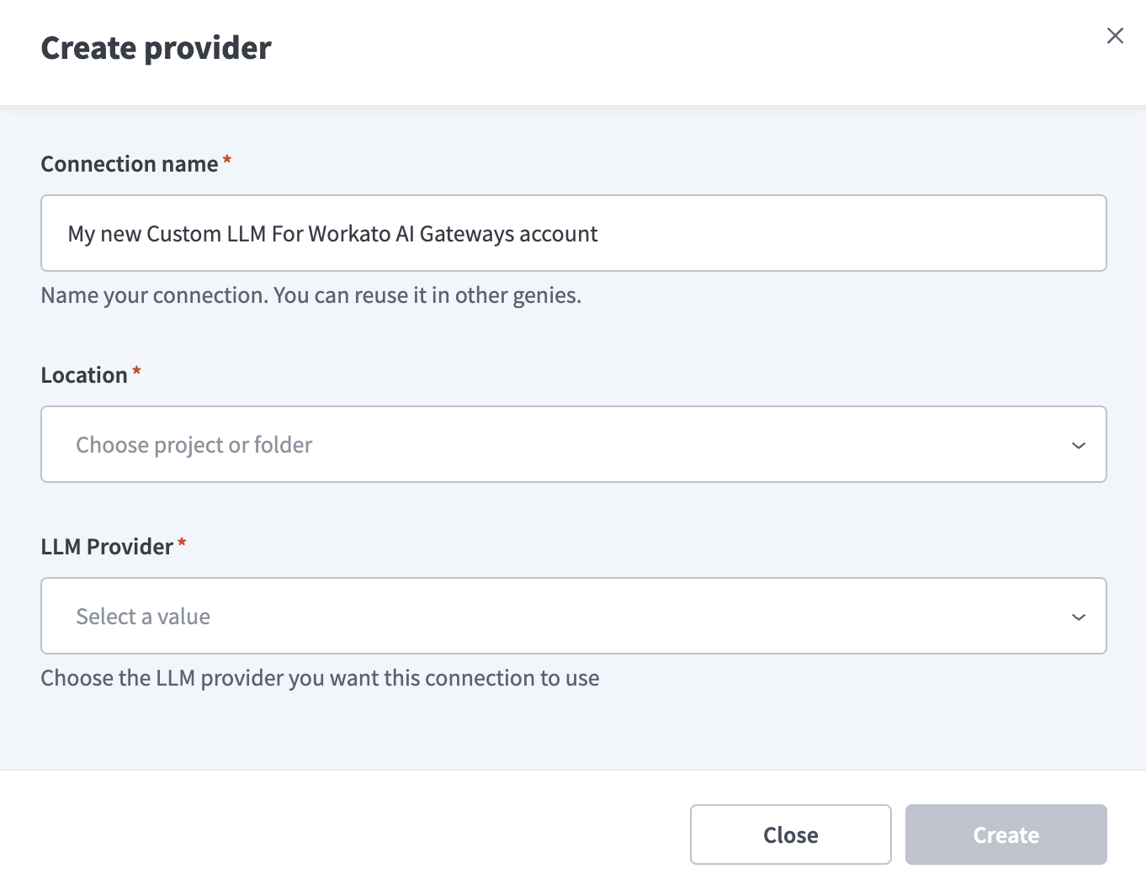This screenshot has width=1146, height=885.
Task: Click the 'Create provider' dialog title
Action: tap(157, 48)
